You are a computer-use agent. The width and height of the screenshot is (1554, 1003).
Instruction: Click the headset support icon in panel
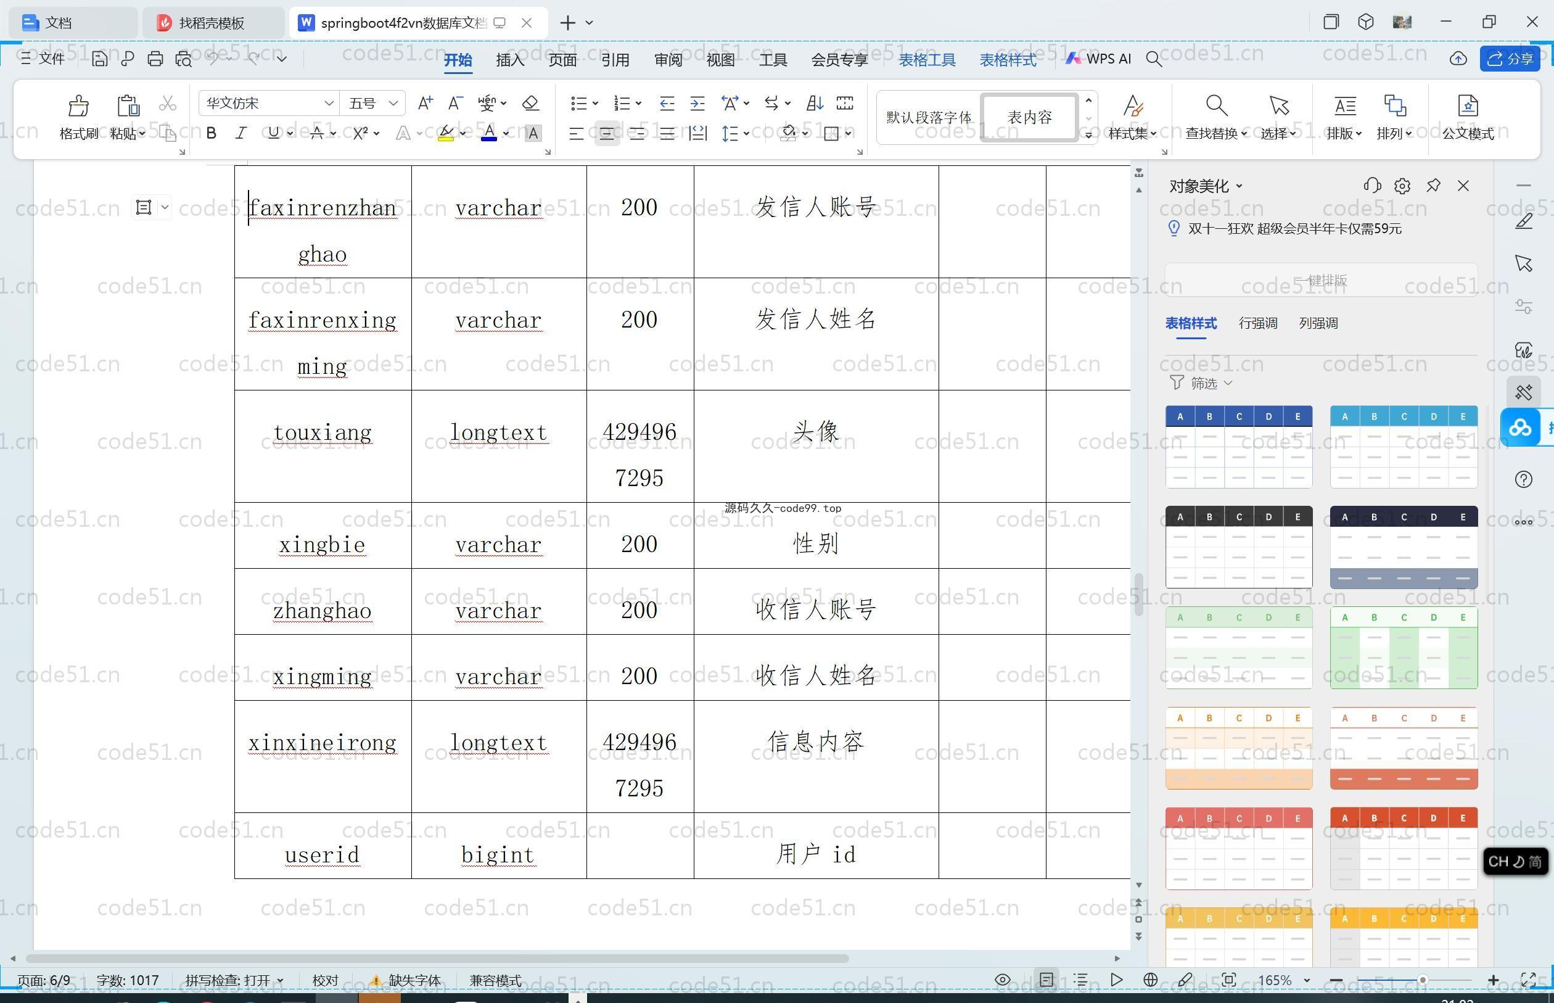pyautogui.click(x=1371, y=186)
